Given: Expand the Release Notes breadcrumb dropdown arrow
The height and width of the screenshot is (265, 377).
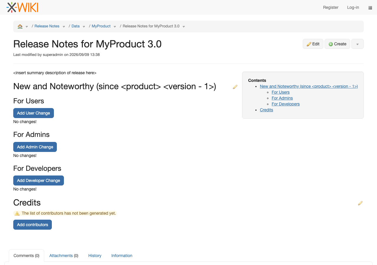Looking at the screenshot, I should pos(64,26).
